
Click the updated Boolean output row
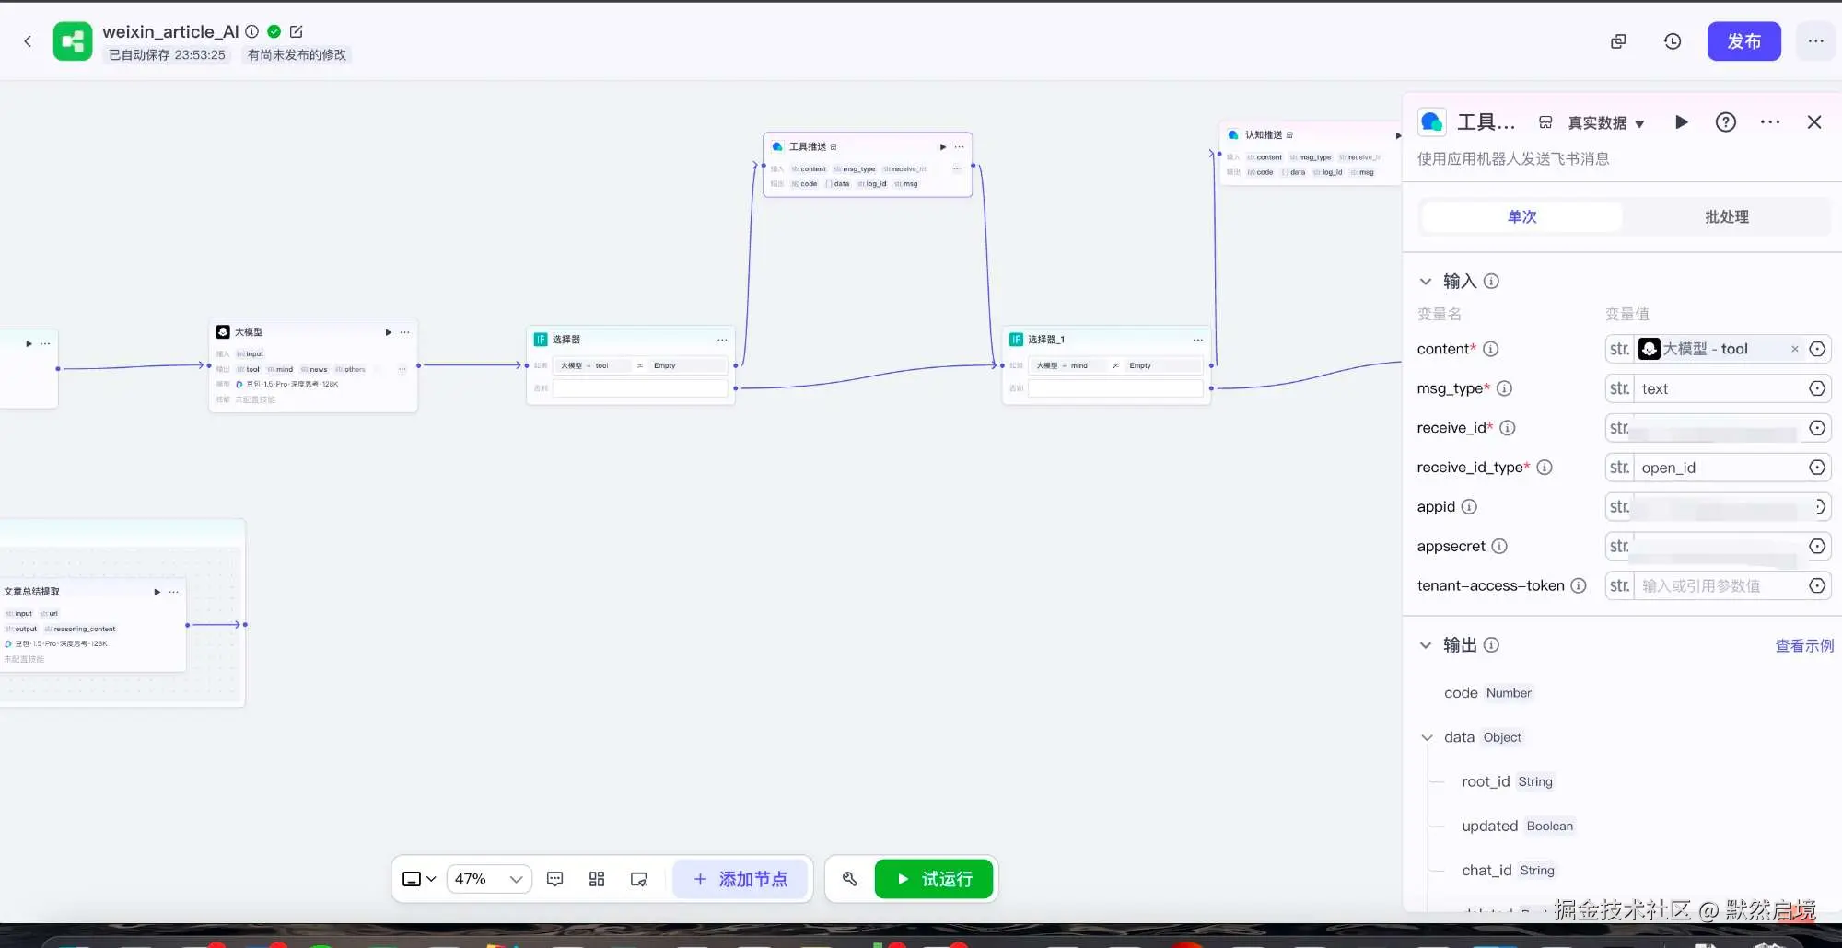pyautogui.click(x=1517, y=826)
